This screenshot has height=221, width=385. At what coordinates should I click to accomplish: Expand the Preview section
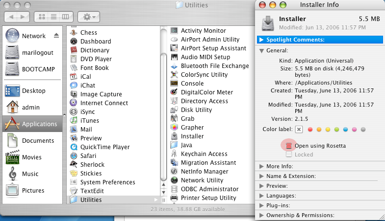pos(261,186)
